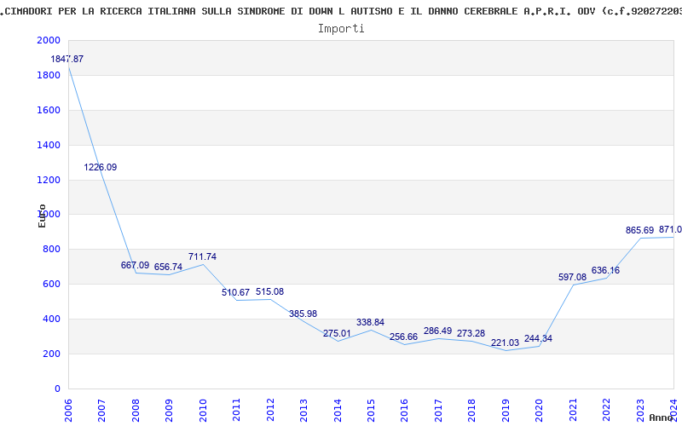Screen dimensions: 682x426
Task: Click the 2013 x-axis year label
Action: click(x=303, y=411)
